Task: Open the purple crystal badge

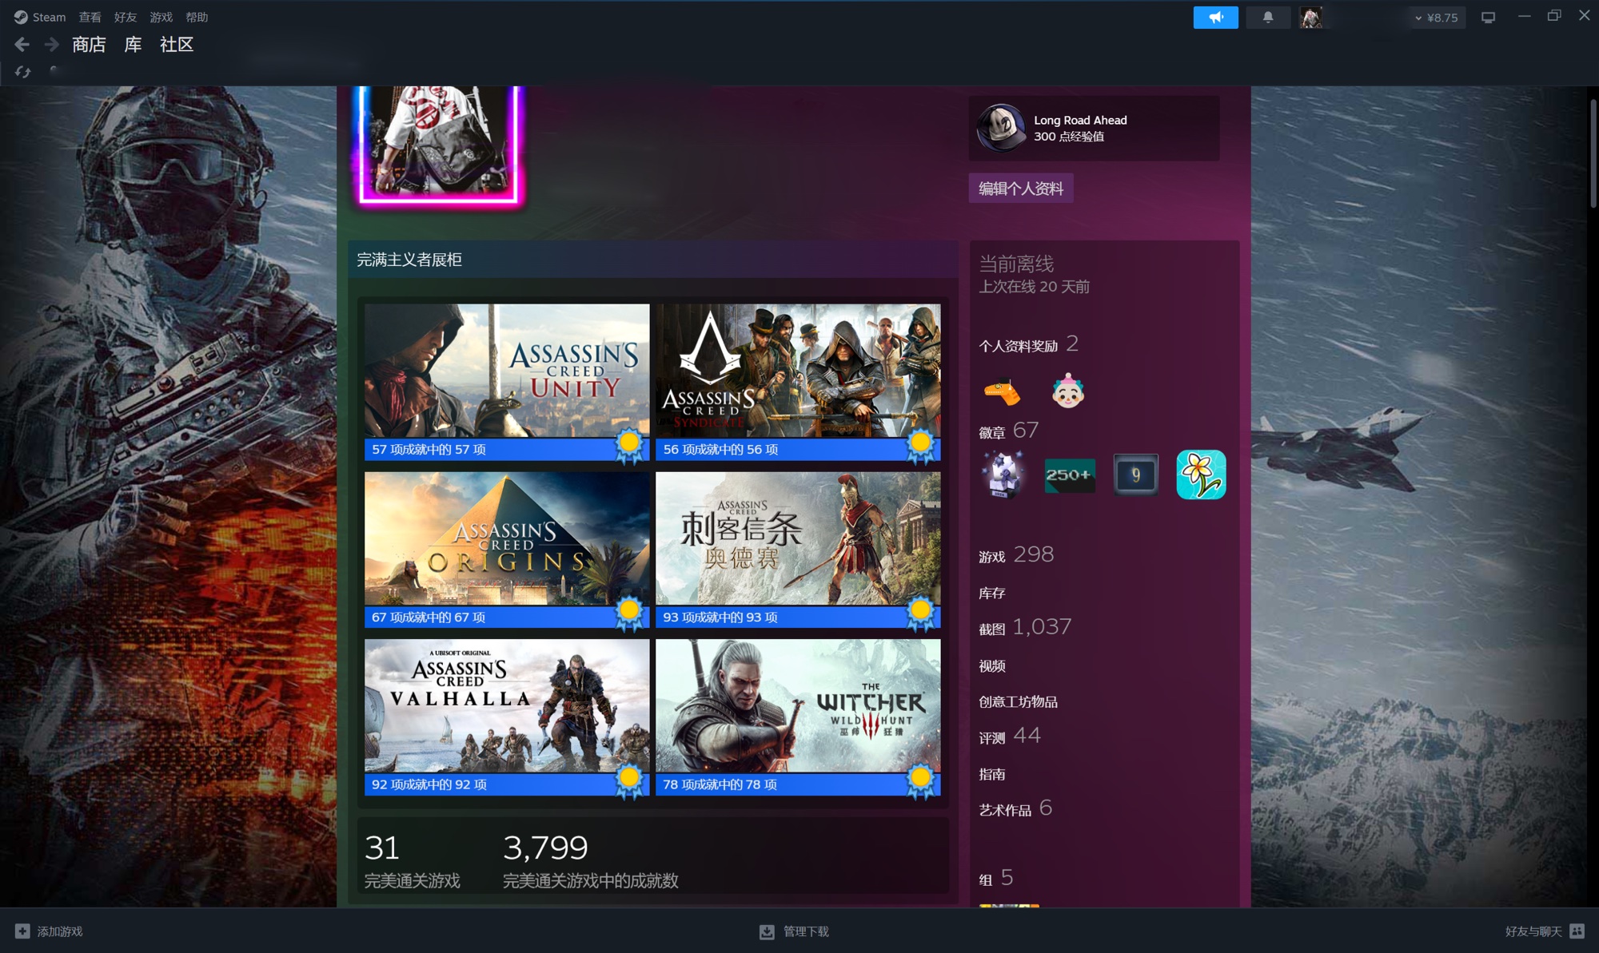Action: tap(1003, 475)
